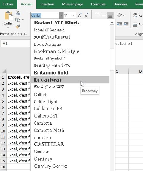The height and width of the screenshot is (171, 143).
Task: Select CASTELLAR font
Action: (x=70, y=144)
